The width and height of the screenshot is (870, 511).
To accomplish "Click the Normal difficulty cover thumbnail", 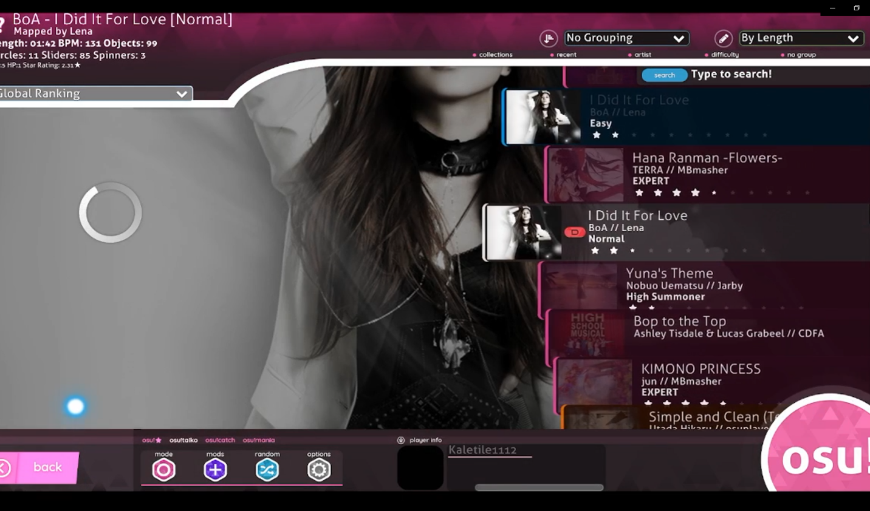I will coord(524,232).
